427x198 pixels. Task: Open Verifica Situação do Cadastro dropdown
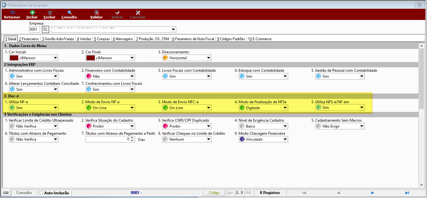pyautogui.click(x=132, y=126)
